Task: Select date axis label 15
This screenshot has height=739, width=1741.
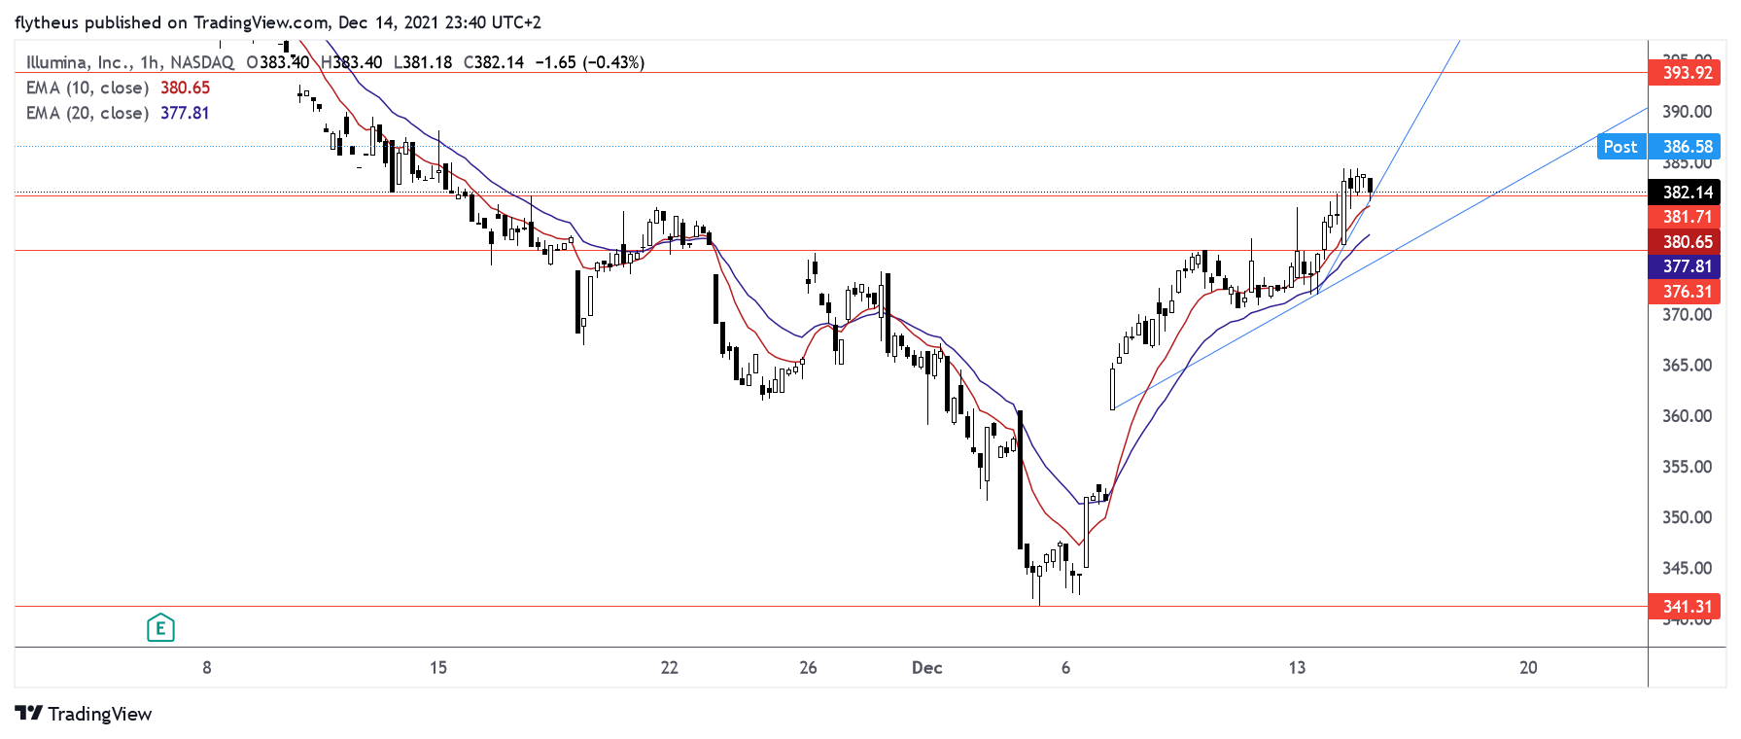Action: (x=438, y=667)
